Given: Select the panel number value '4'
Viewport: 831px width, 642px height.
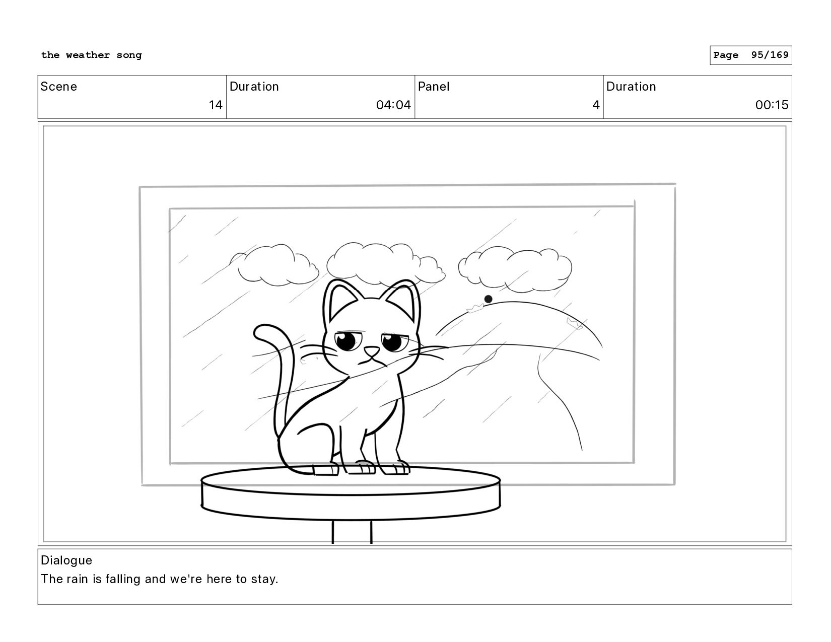Looking at the screenshot, I should click(x=596, y=105).
